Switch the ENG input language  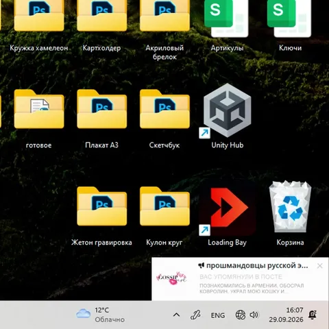[x=218, y=315]
